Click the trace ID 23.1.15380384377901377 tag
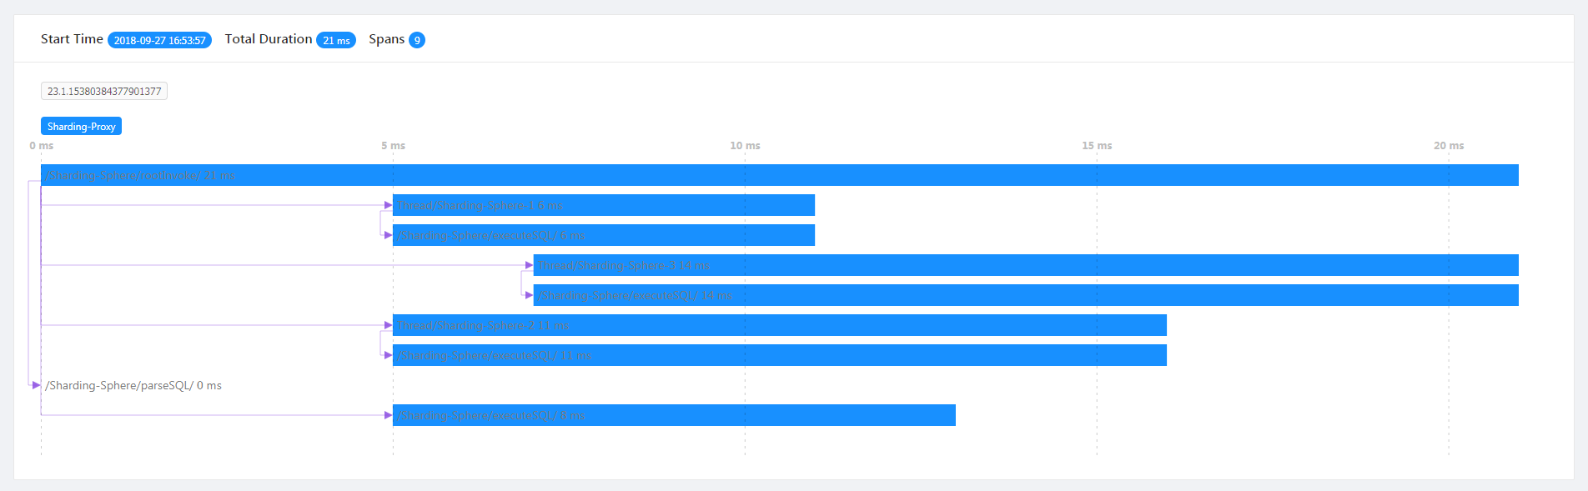Screen dimensions: 1588x491 pos(104,91)
